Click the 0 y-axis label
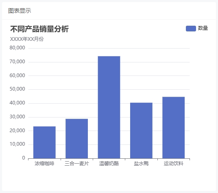The width and height of the screenshot is (218, 193). [24, 158]
